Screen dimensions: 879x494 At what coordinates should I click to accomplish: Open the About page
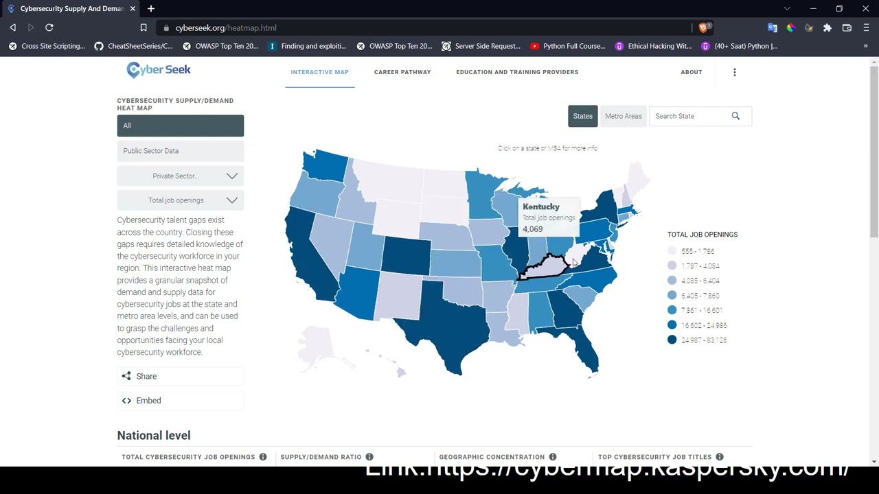click(691, 72)
